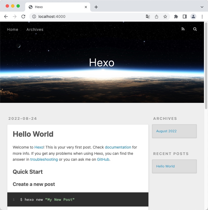Select the Home navigation item
208x210 pixels.
(x=12, y=29)
